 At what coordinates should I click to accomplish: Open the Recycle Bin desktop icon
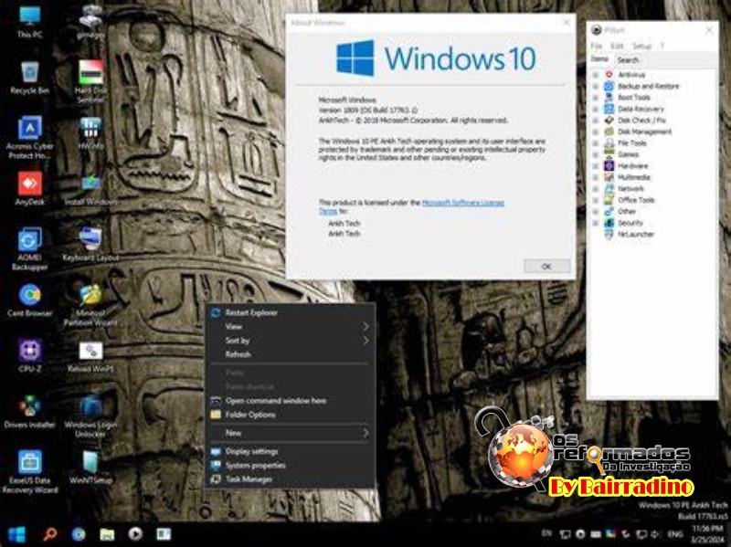(30, 78)
